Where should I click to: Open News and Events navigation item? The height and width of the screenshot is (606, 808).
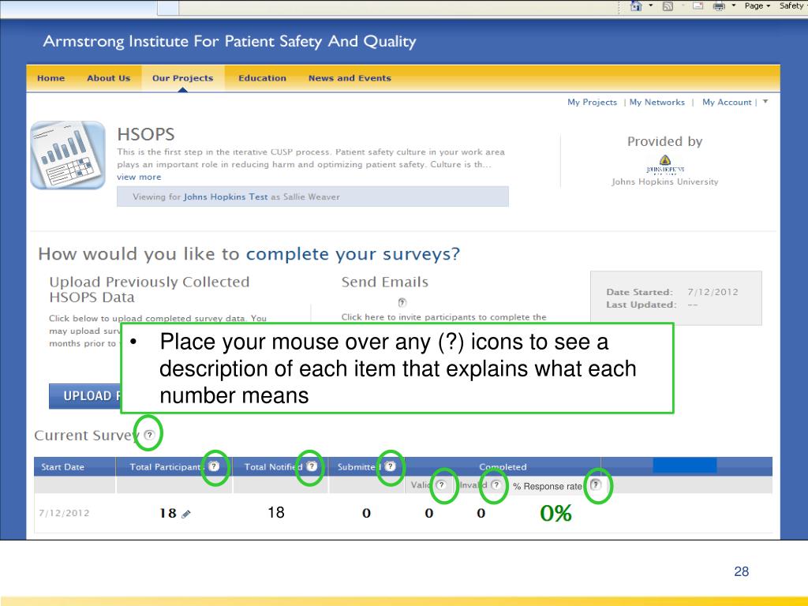tap(350, 78)
